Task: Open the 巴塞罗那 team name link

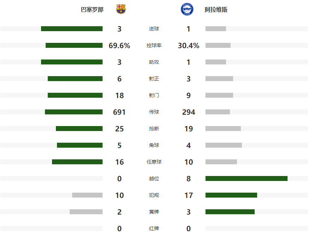Action: (x=92, y=10)
